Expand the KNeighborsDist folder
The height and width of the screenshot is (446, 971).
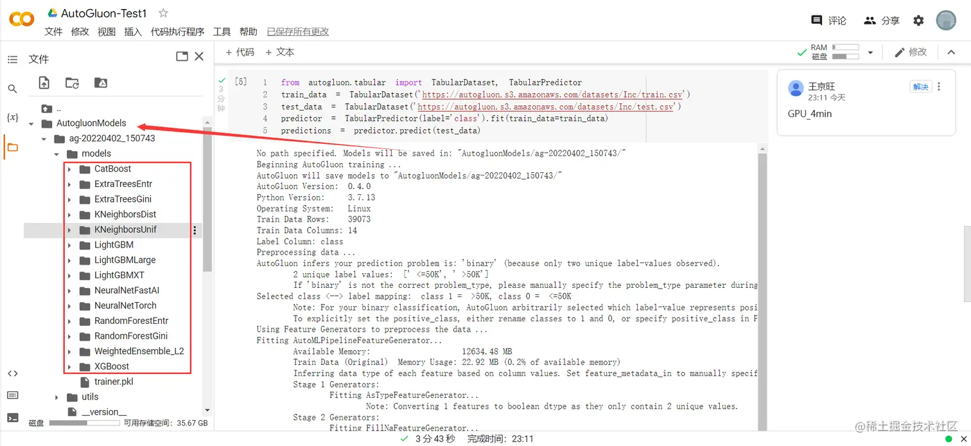click(x=69, y=215)
